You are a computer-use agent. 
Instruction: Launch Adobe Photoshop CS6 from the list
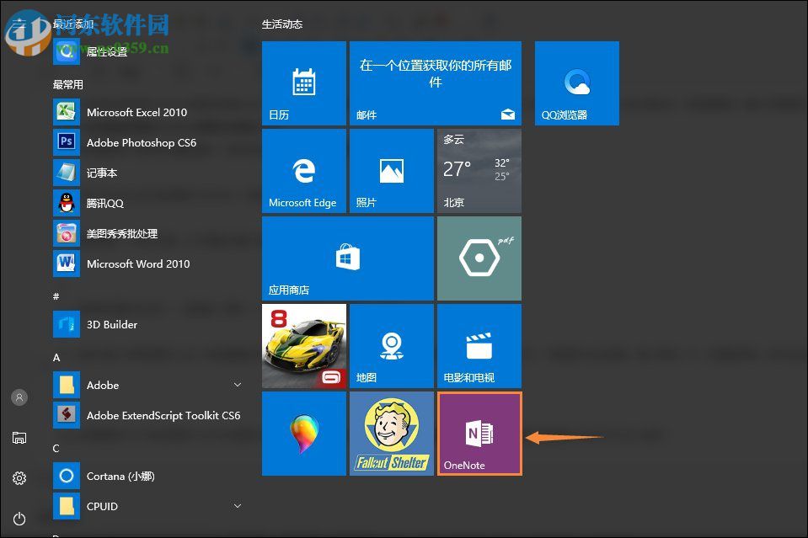149,142
